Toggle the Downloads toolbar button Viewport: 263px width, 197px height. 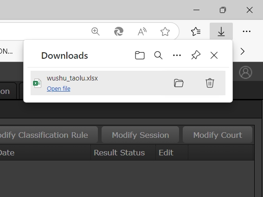[221, 31]
